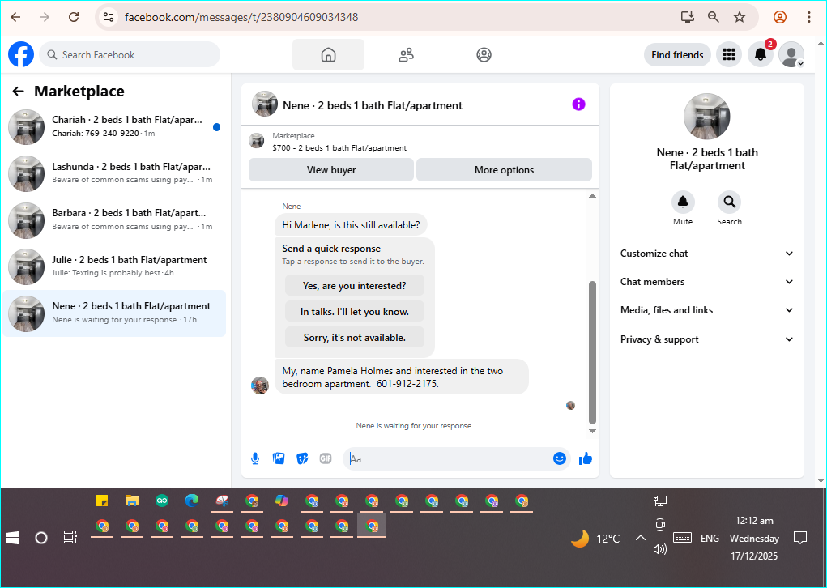Click the GIF icon

(326, 458)
